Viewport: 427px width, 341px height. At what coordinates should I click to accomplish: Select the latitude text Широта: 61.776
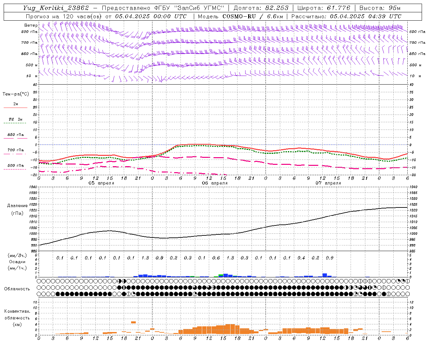coord(324,8)
